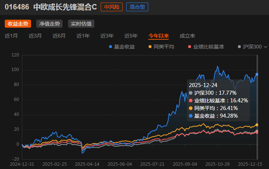This screenshot has width=269, height=169.
Task: Click the 中风险 risk level tag
Action: [x=112, y=7]
